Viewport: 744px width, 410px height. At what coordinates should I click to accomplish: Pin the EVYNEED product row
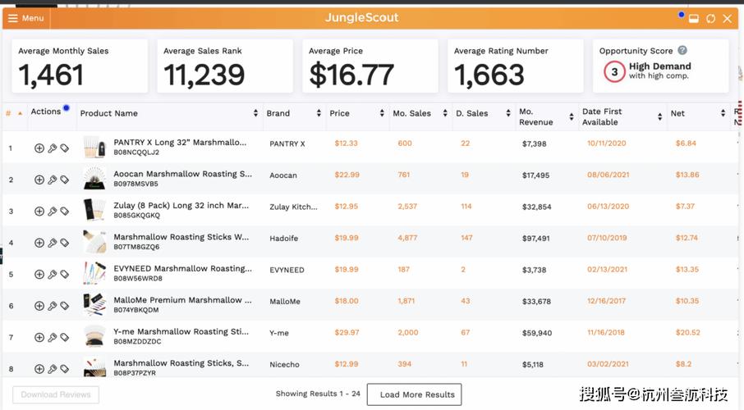pyautogui.click(x=53, y=275)
